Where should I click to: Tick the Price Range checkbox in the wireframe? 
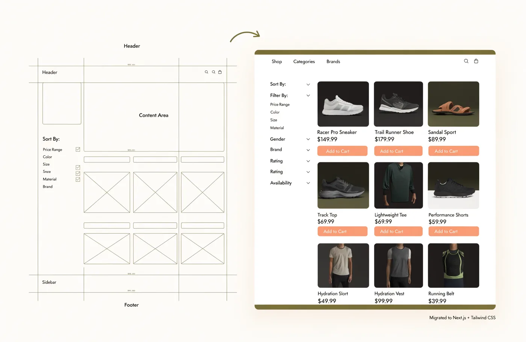[x=78, y=149]
